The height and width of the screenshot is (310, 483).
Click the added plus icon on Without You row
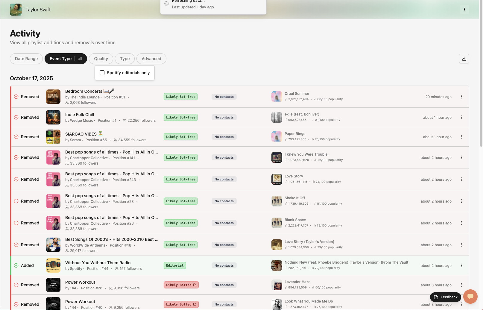tap(16, 265)
